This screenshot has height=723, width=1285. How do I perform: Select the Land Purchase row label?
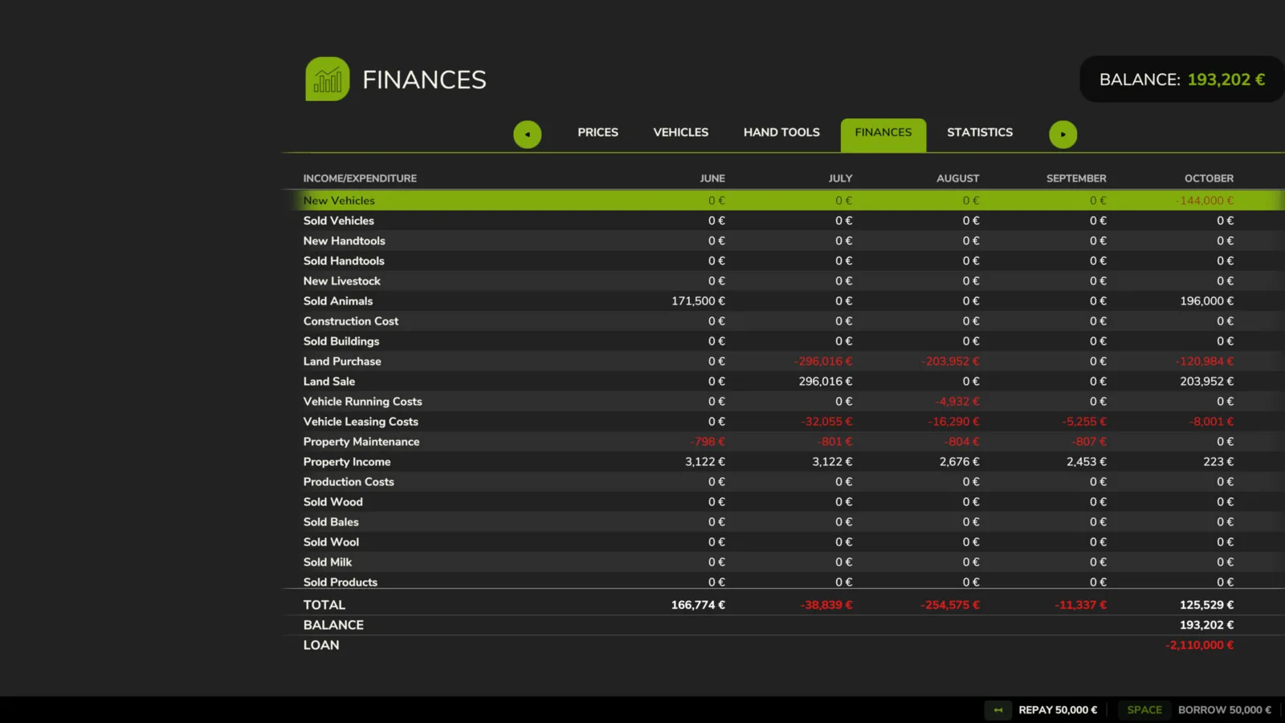(x=342, y=361)
